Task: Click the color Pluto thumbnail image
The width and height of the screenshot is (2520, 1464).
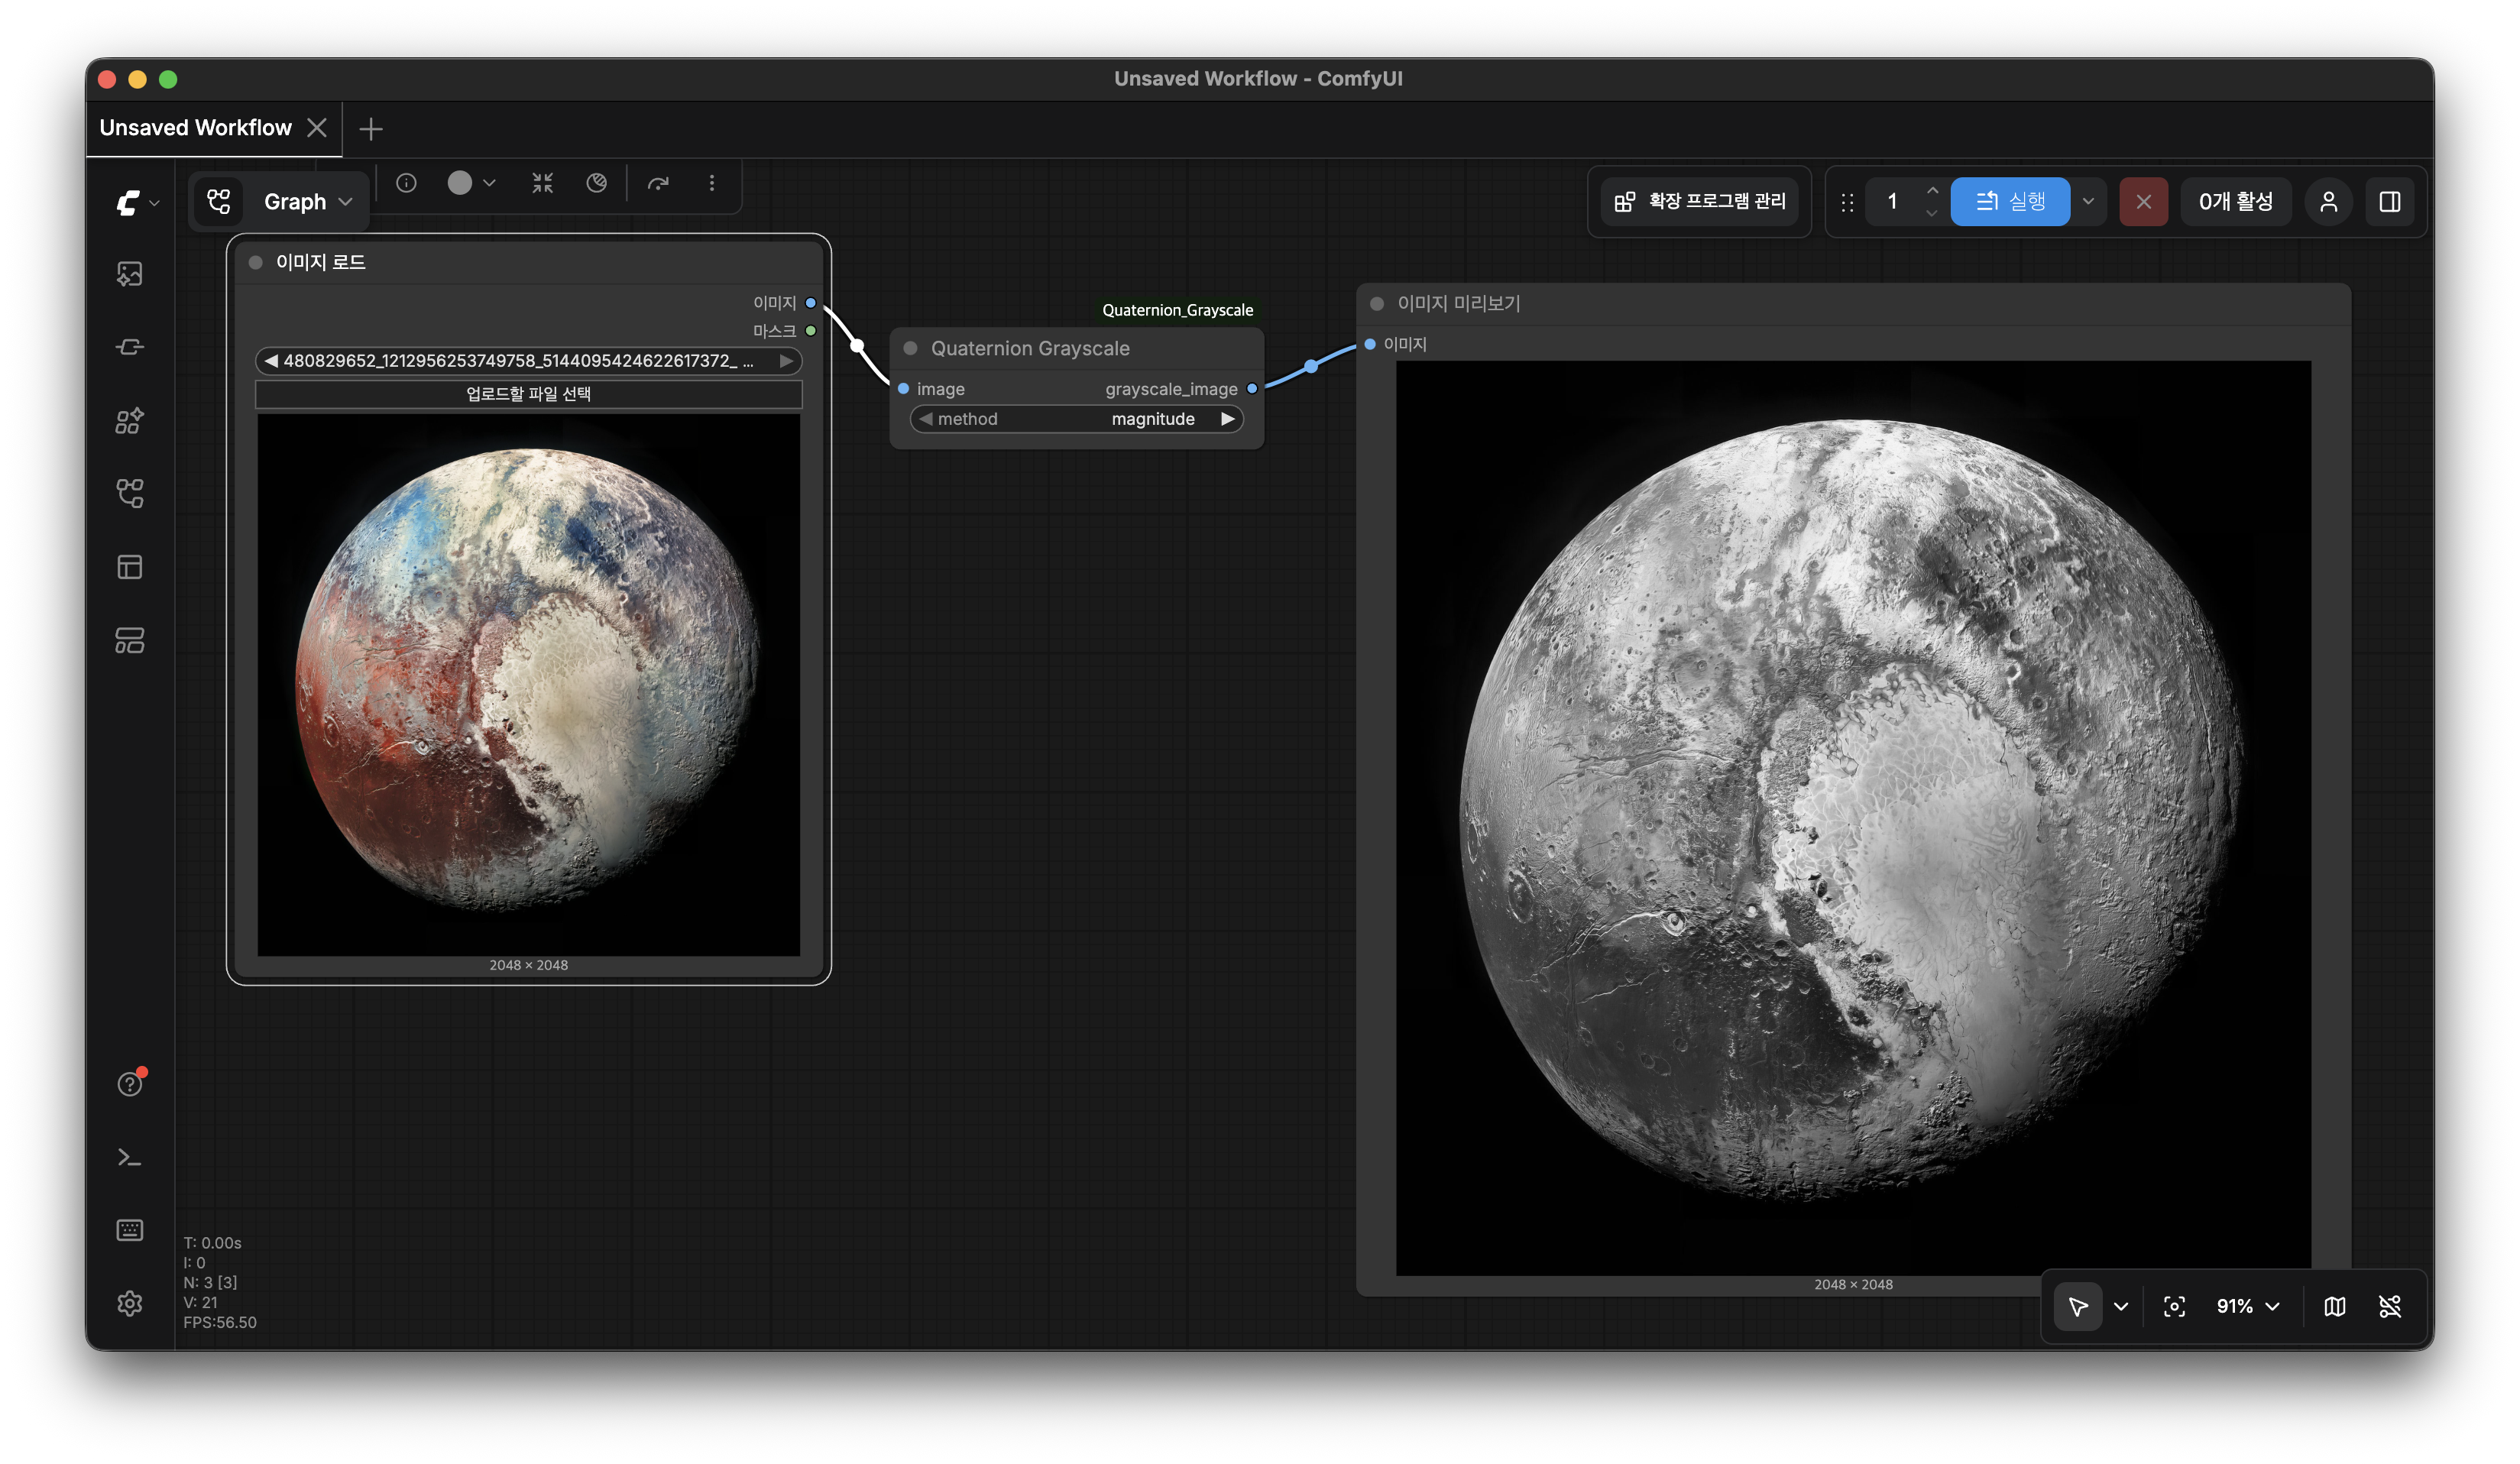Action: pos(528,685)
